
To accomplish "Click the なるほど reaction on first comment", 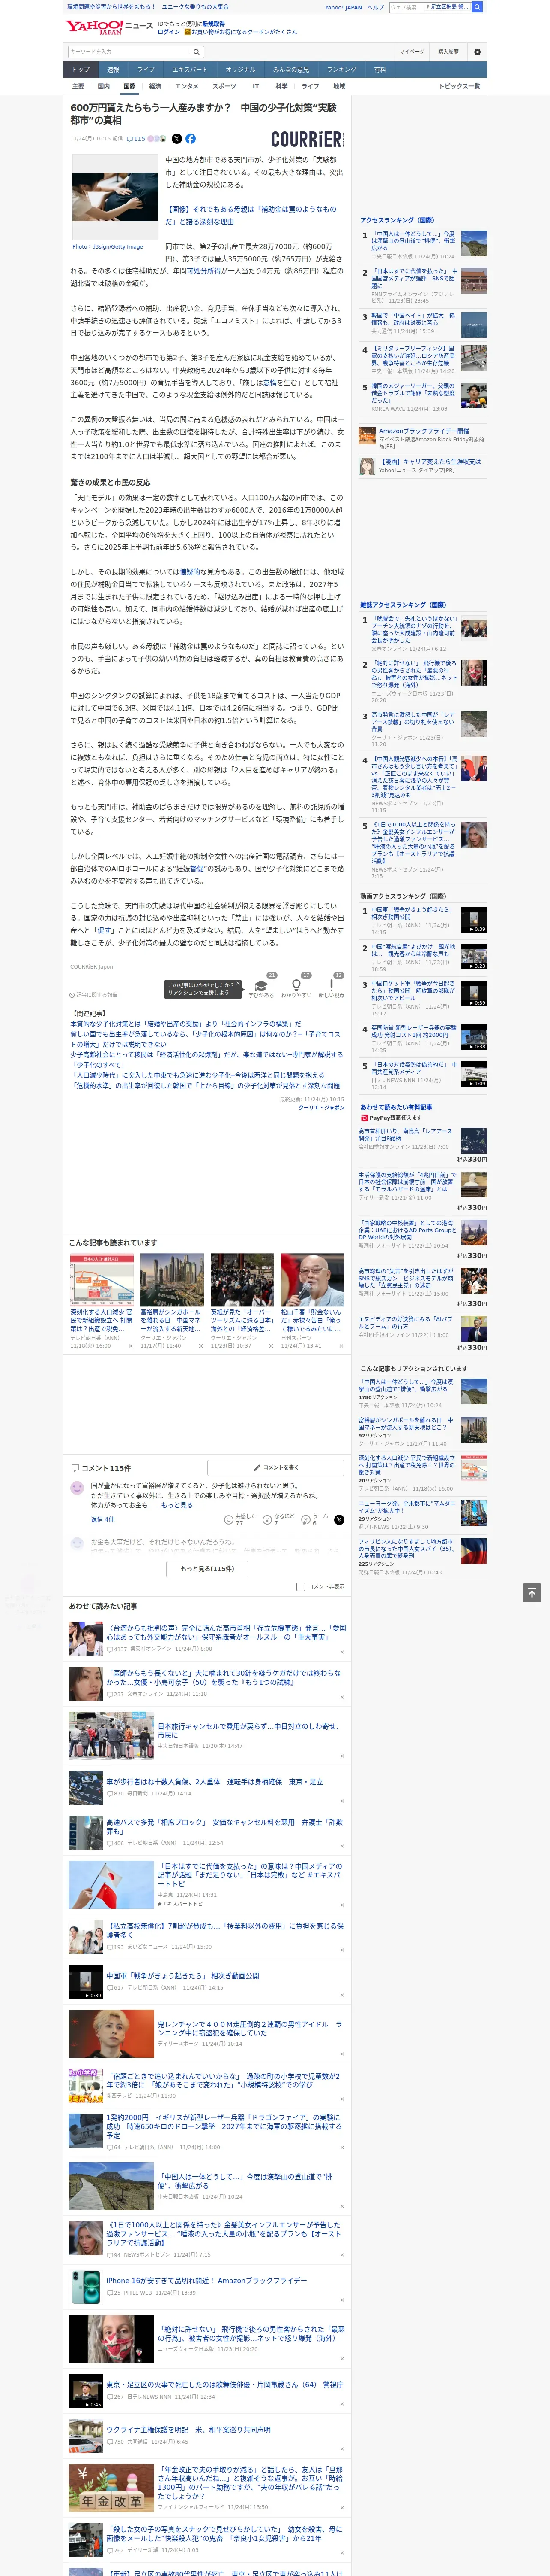I will coord(278,1519).
